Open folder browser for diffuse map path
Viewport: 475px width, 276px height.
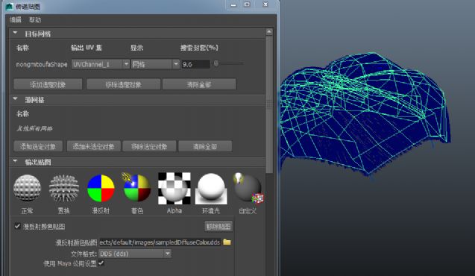[x=227, y=242]
